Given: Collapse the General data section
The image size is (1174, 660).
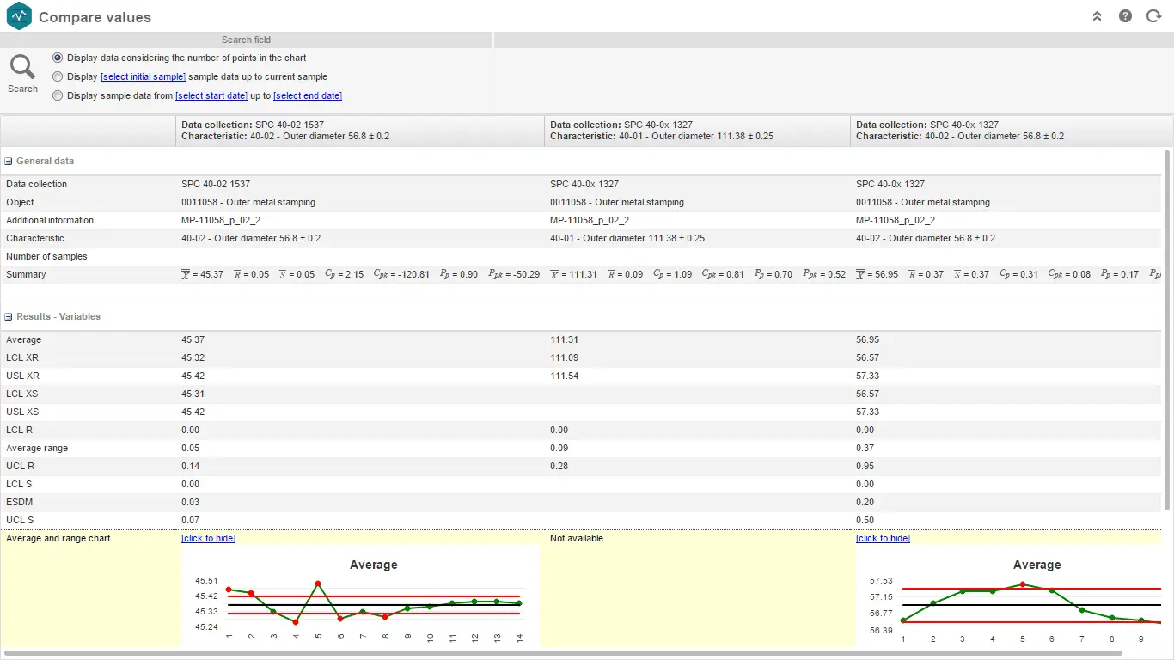Looking at the screenshot, I should [x=9, y=161].
